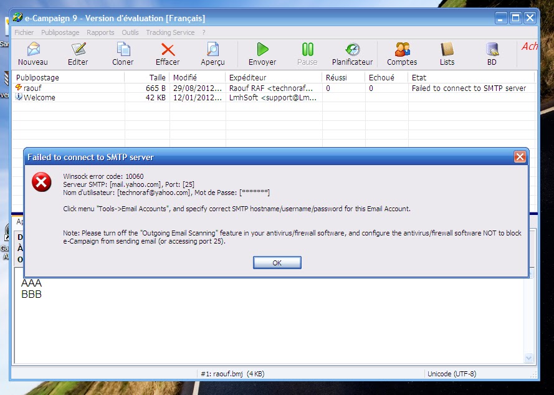The height and width of the screenshot is (395, 554).
Task: Click the info icon beside Welcome
Action: pyautogui.click(x=19, y=97)
